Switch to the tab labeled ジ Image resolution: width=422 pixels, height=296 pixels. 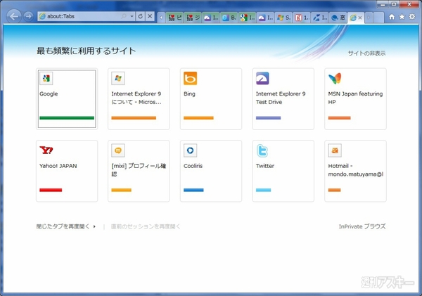193,18
